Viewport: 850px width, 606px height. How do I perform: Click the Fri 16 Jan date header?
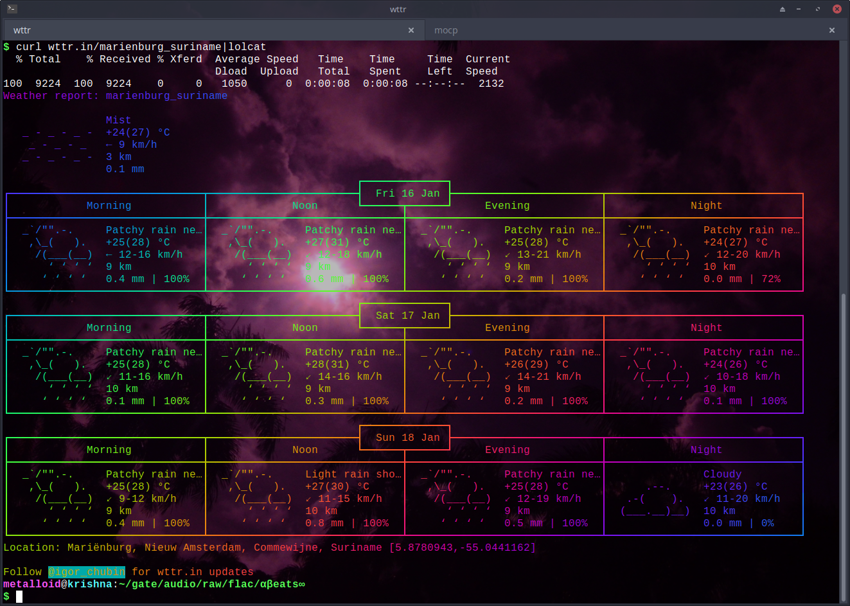407,193
